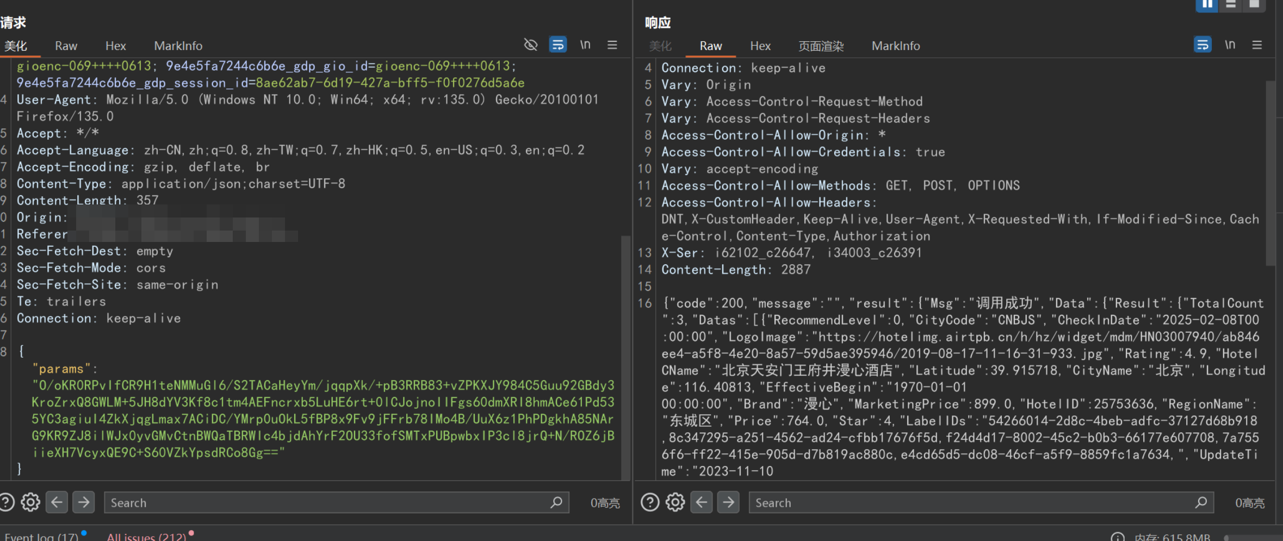Open request MarkInfo tab
The image size is (1283, 541).
178,46
